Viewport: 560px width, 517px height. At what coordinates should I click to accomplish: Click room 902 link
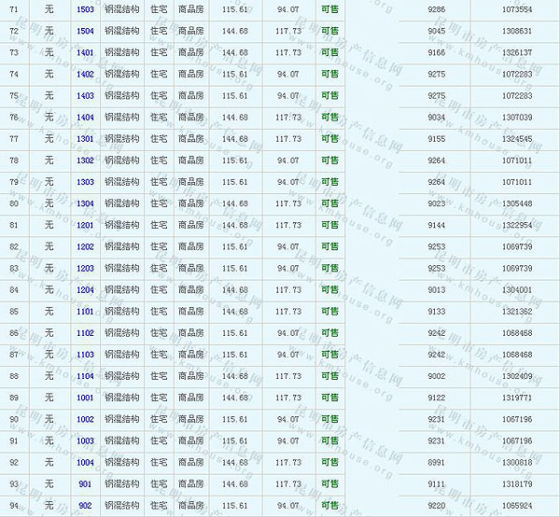click(85, 506)
